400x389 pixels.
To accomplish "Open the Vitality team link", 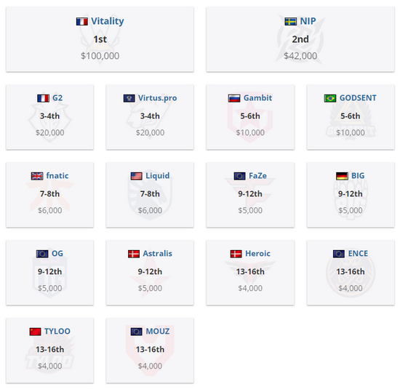I will 108,21.
